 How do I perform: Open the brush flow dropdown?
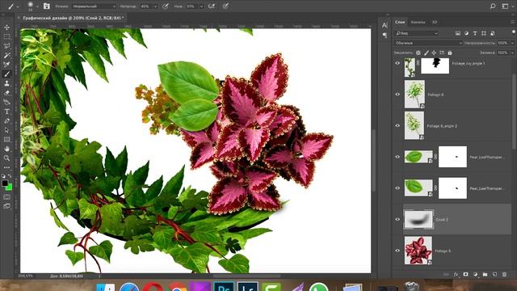click(x=201, y=6)
